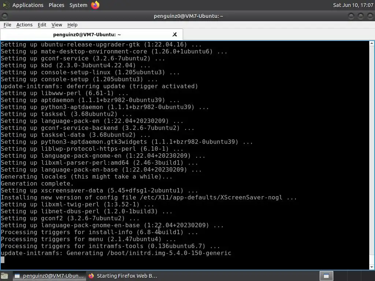Click 'Setting up ubuntu-release-upgrader-gtk' line
Image resolution: width=375 pixels, height=281 pixels.
click(x=101, y=45)
